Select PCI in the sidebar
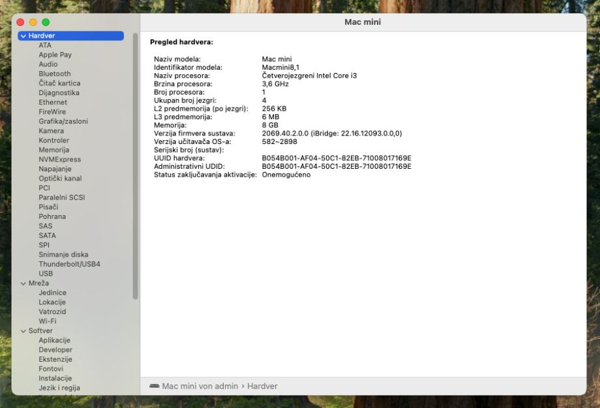The height and width of the screenshot is (408, 600). coord(44,188)
